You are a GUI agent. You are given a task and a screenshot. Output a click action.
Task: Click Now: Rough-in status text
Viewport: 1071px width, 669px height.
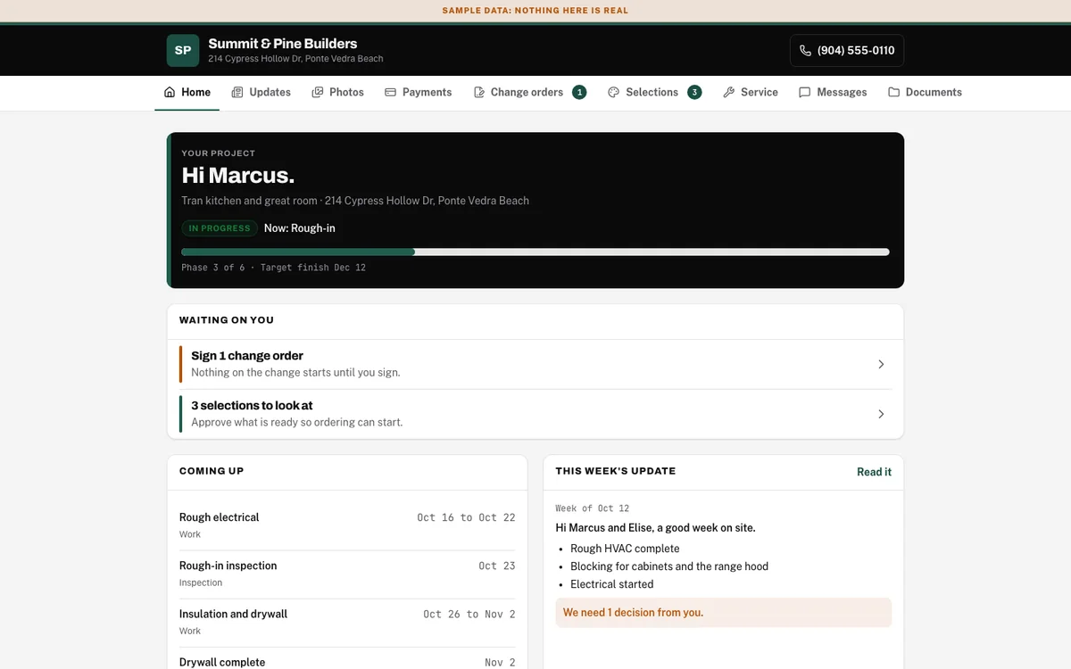coord(300,228)
